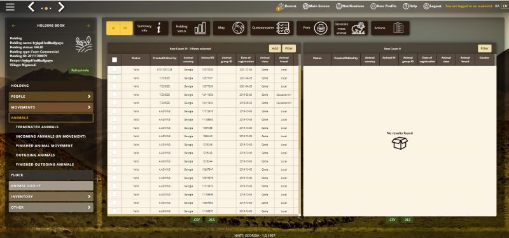Image resolution: width=509 pixels, height=238 pixels.
Task: Sort left table by Date of registration
Action: 246,60
